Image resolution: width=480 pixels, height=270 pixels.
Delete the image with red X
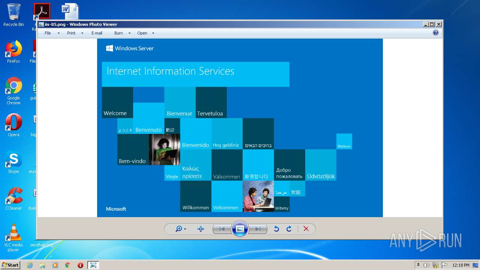click(306, 229)
